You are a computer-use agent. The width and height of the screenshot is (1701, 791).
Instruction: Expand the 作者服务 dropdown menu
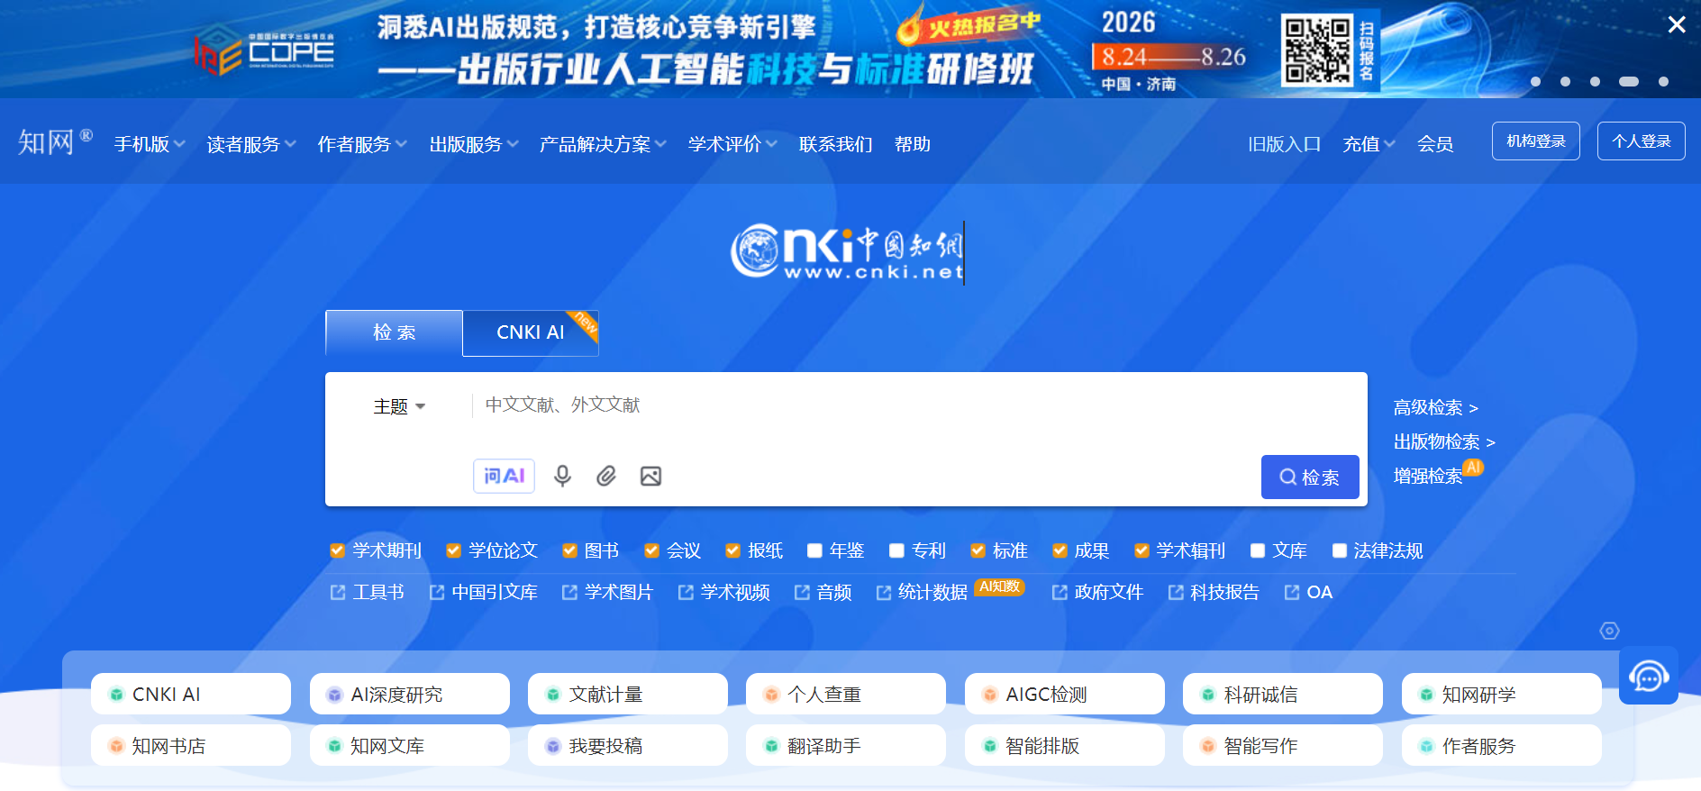(362, 144)
